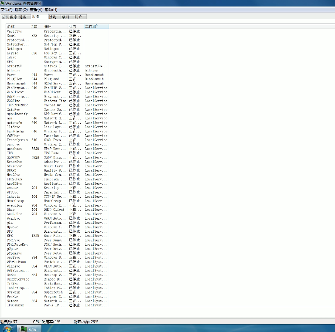Click the 进程数: 57 status bar entry
335x332 pixels.
9,322
